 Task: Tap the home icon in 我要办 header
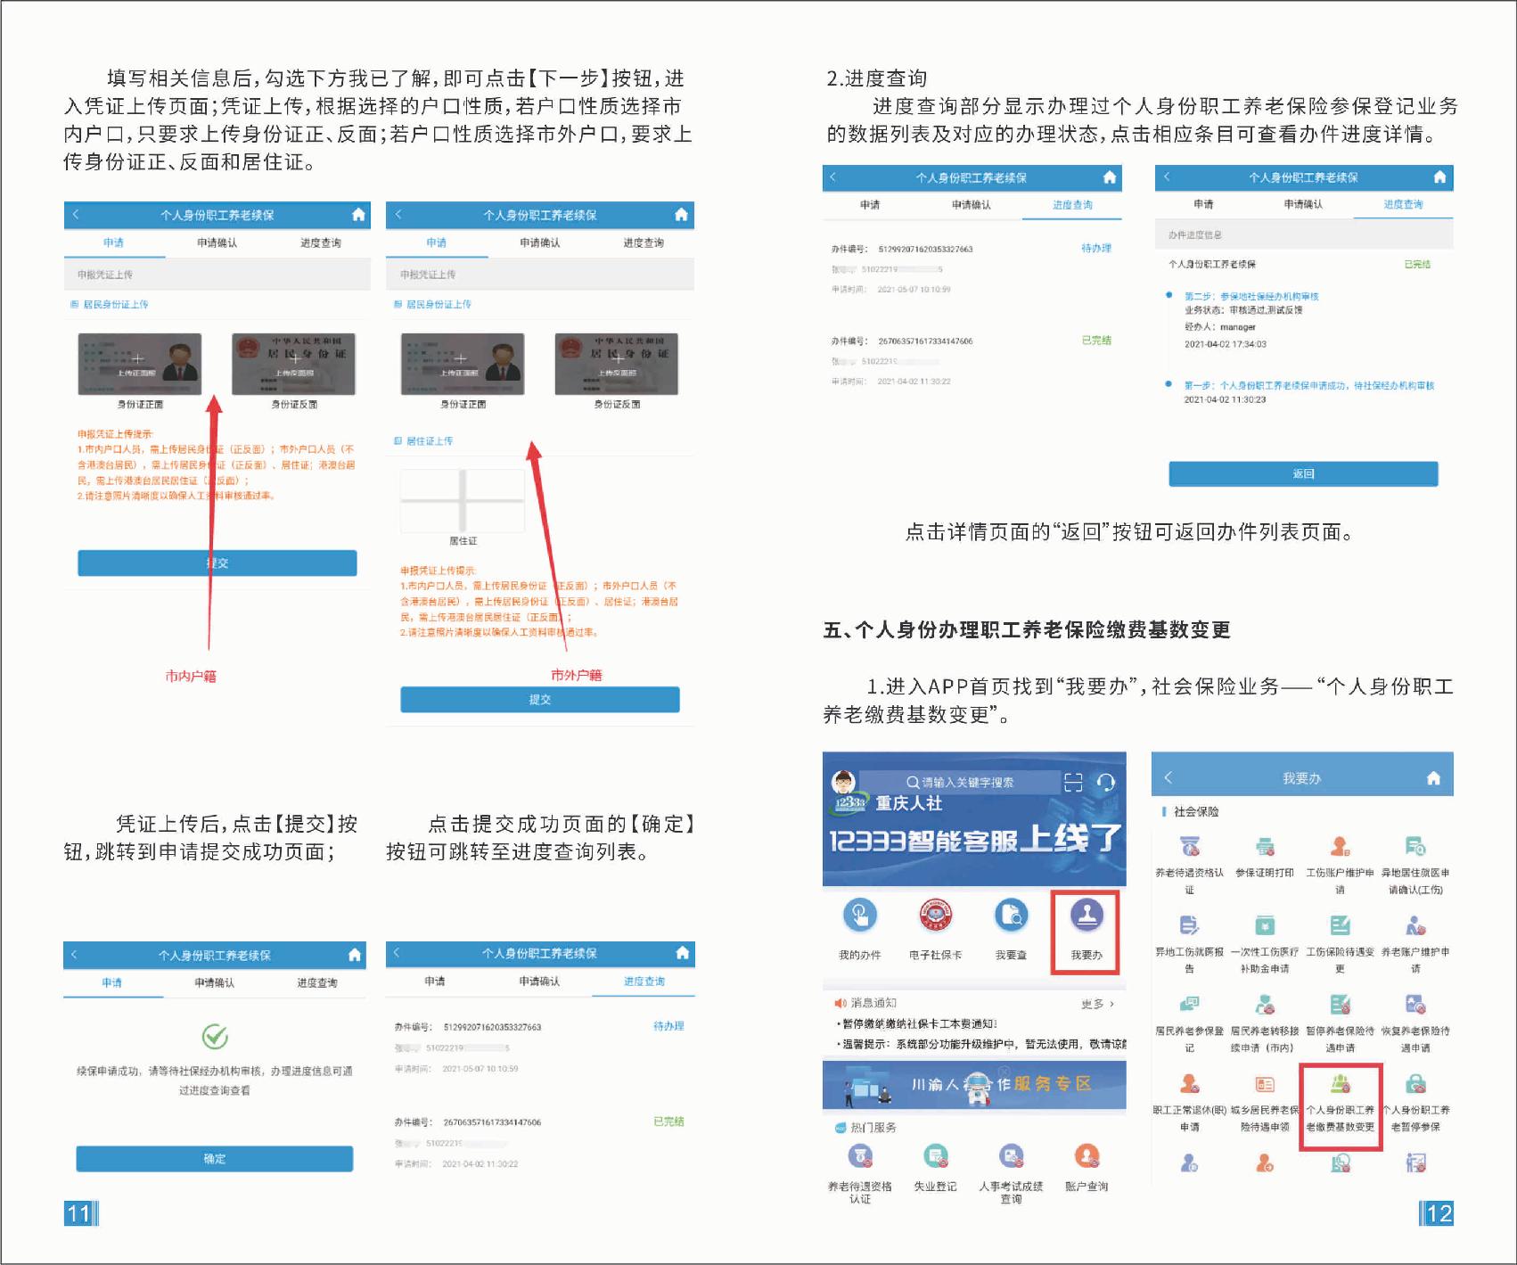[1433, 778]
